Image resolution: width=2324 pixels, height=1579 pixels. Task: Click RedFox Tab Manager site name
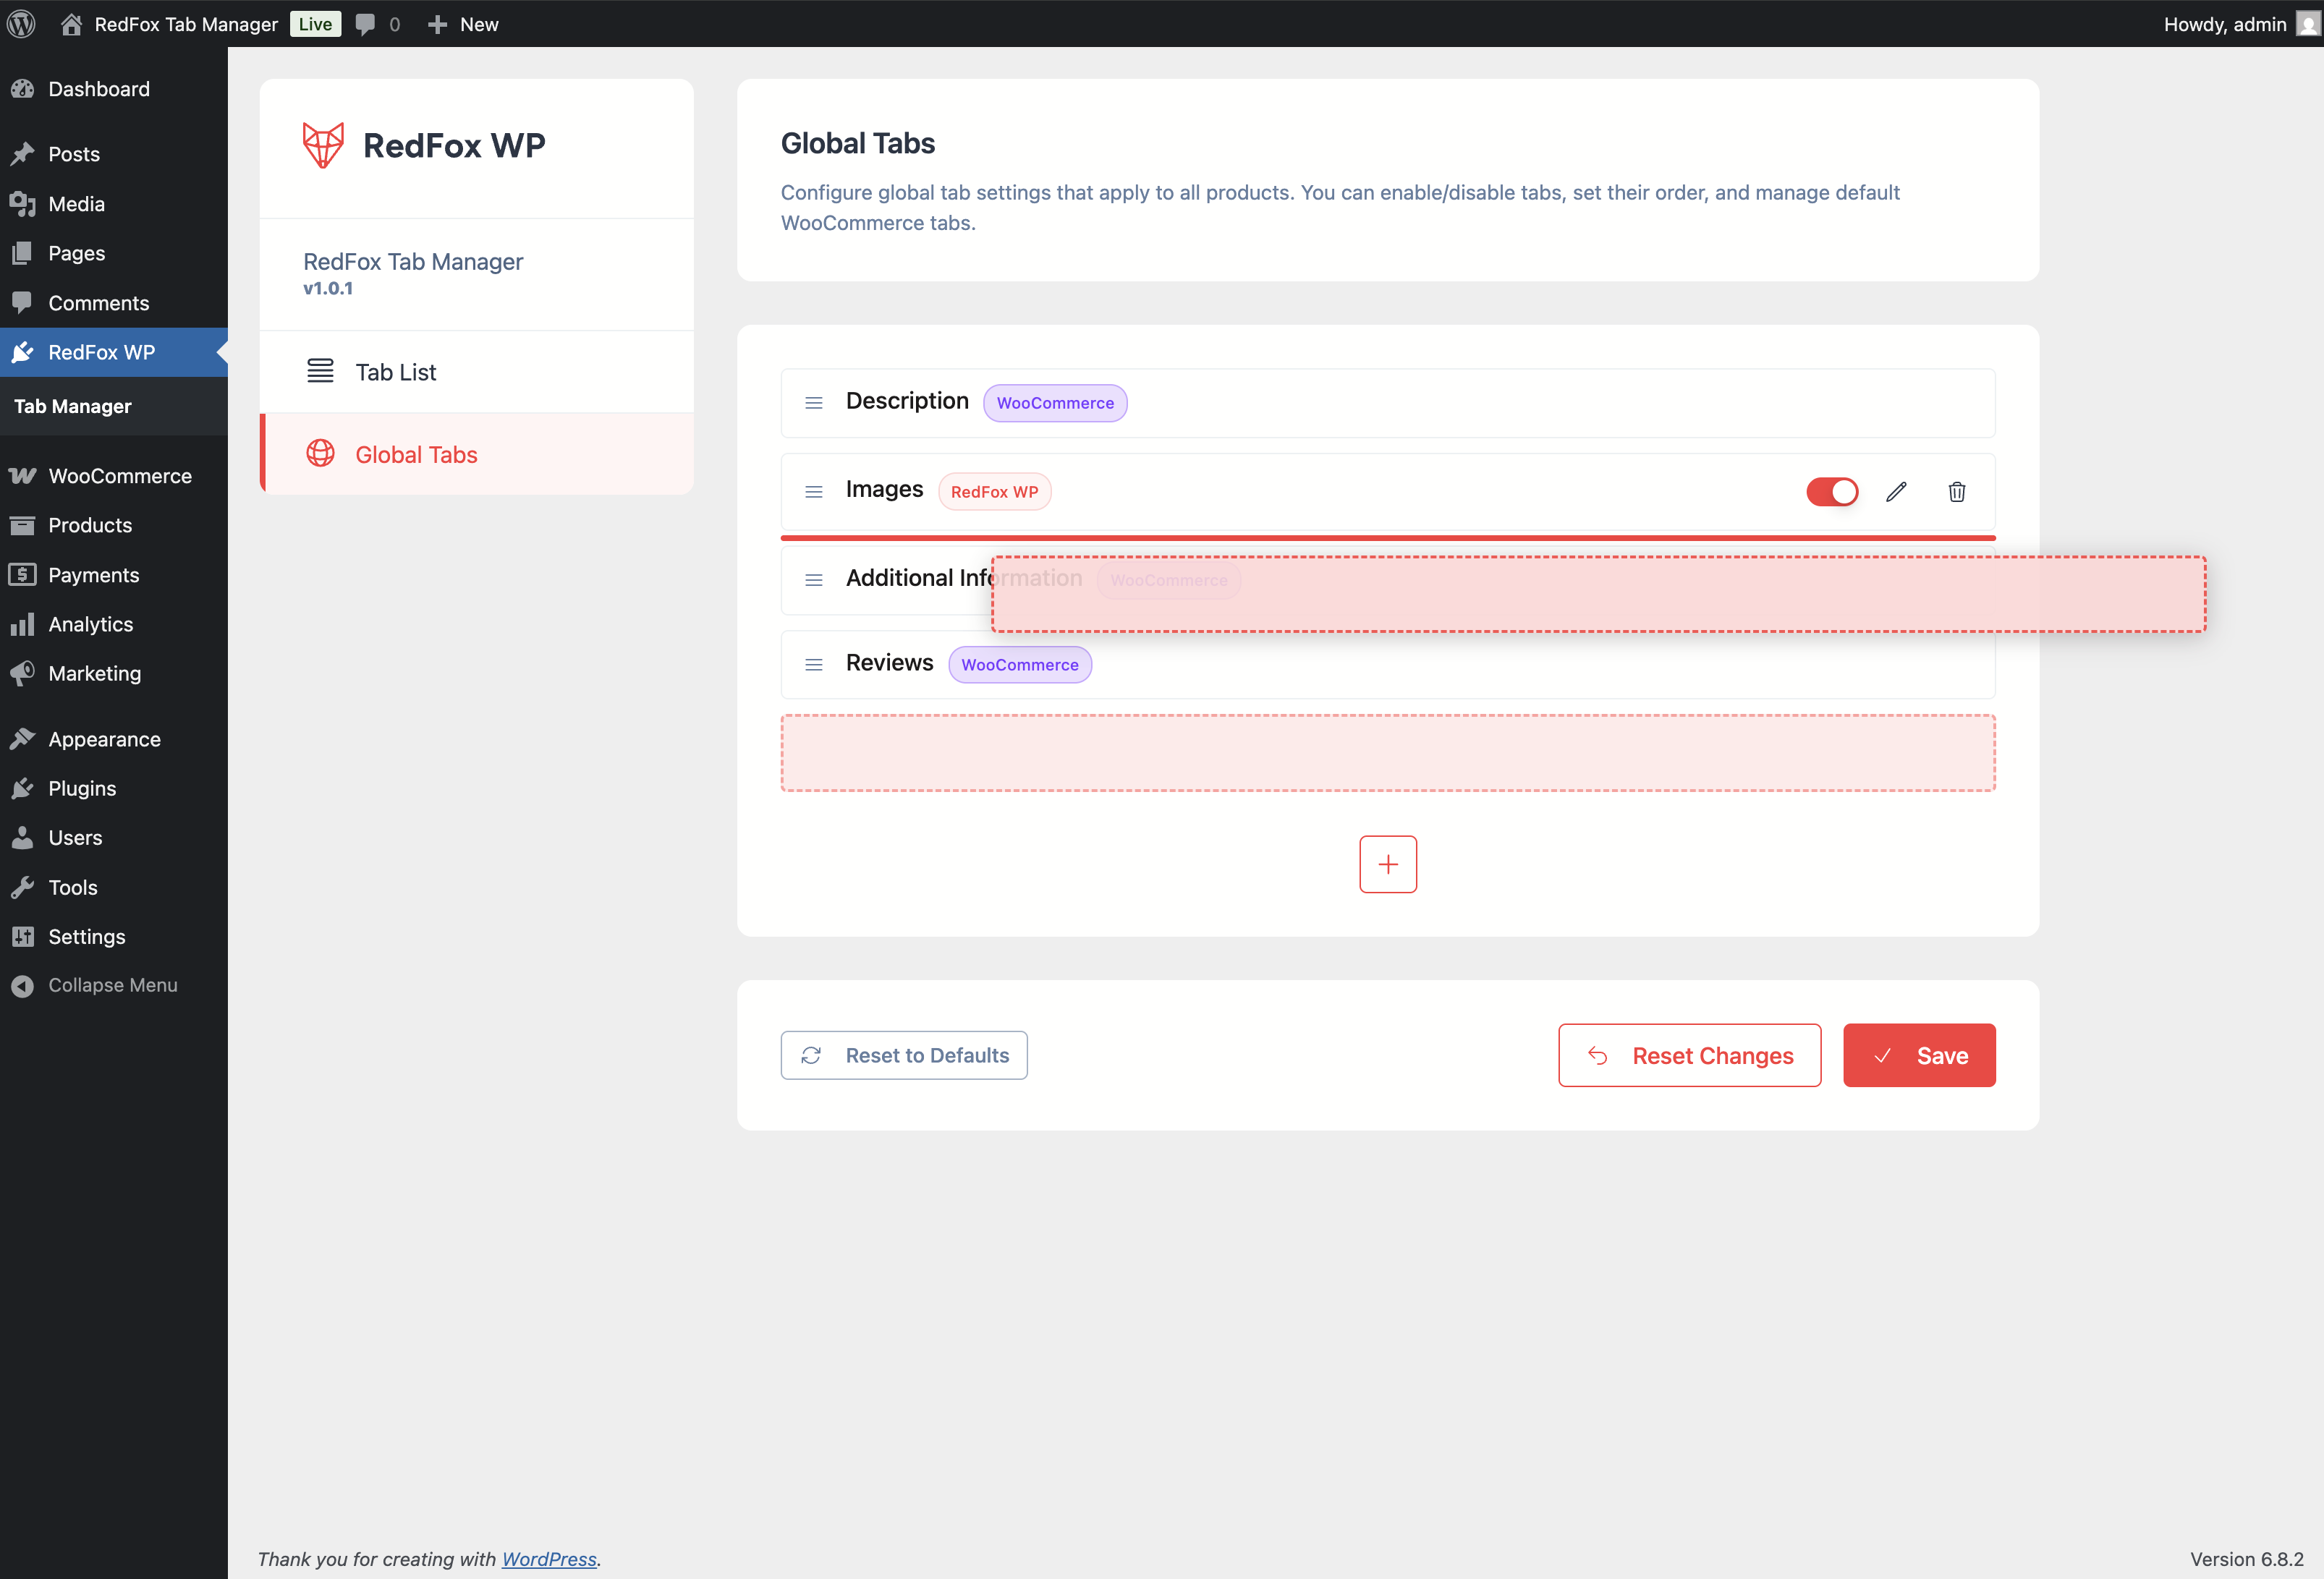coord(186,24)
